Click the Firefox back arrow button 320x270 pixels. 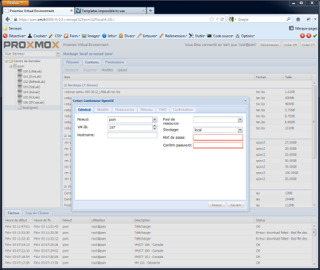click(x=7, y=20)
